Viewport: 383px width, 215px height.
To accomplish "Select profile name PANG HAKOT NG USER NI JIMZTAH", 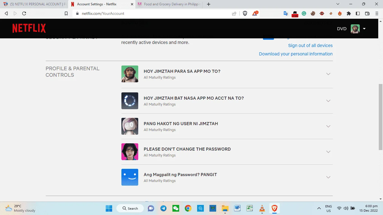I will [x=181, y=124].
